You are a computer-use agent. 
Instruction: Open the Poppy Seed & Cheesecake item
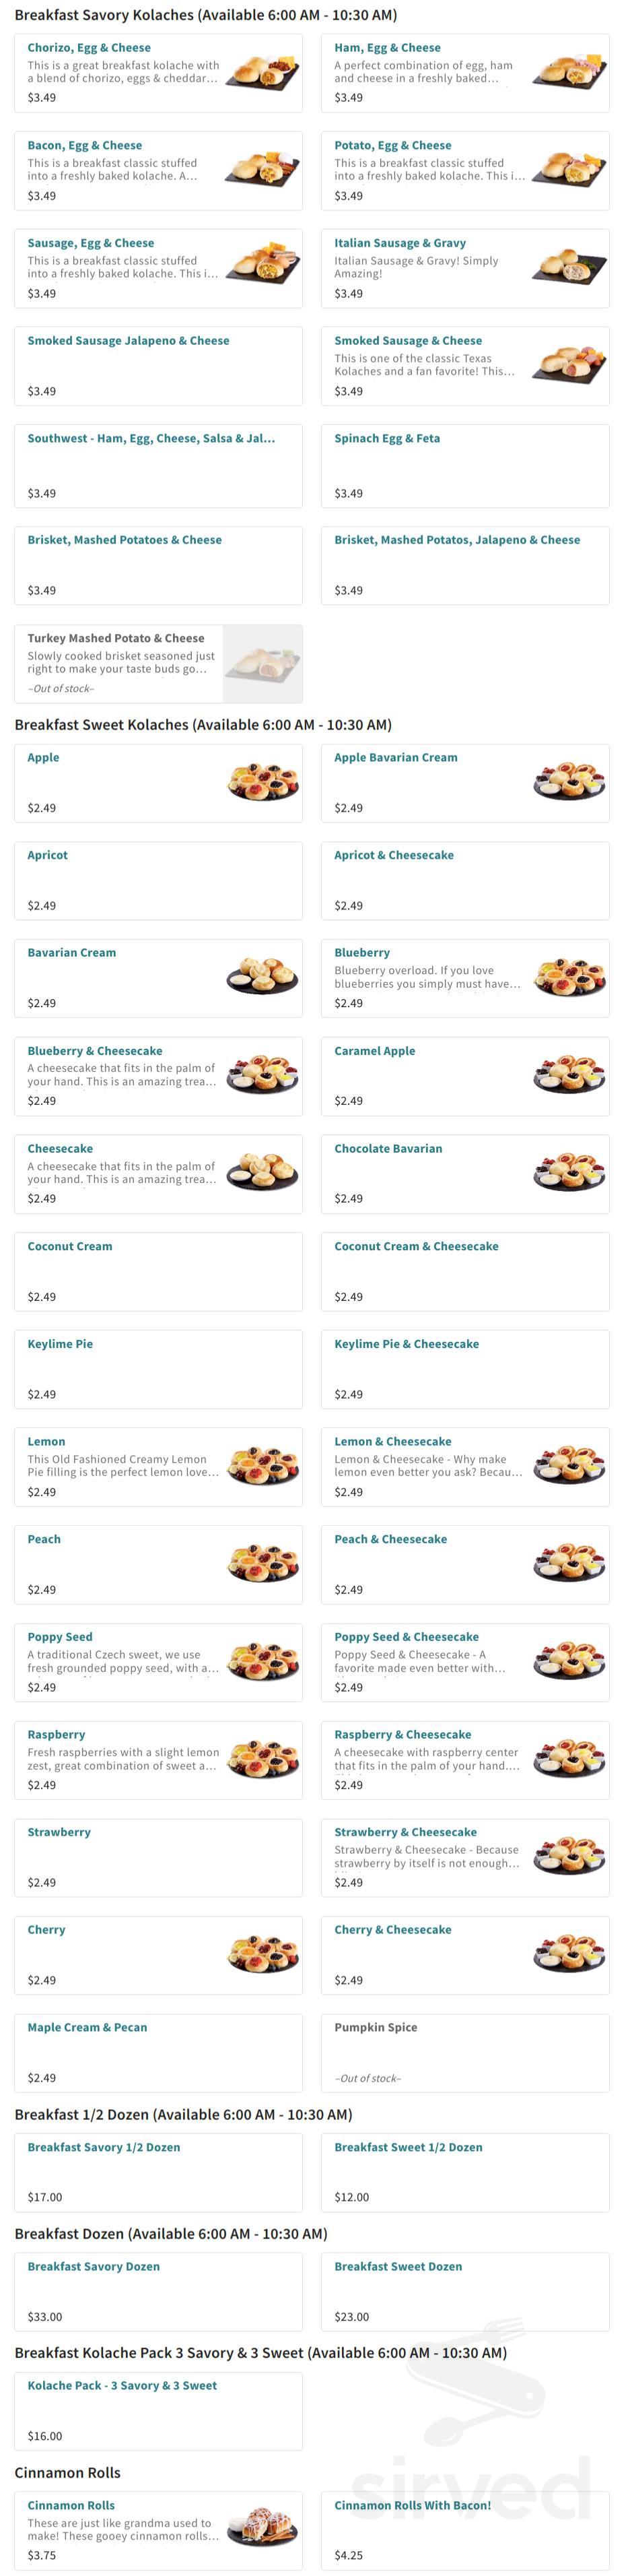[x=405, y=1637]
